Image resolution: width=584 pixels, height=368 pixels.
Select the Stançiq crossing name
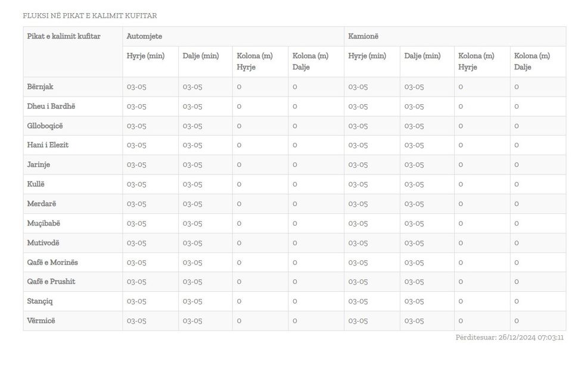click(x=40, y=301)
